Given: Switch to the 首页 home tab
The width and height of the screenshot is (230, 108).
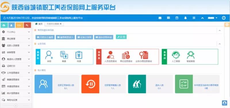Looking at the screenshot, I should tap(39, 24).
